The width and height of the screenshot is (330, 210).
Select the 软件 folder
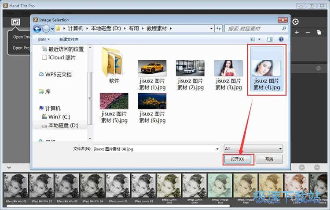(x=114, y=65)
